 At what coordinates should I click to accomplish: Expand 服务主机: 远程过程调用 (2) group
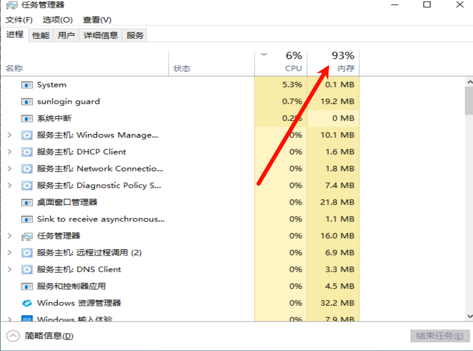tap(10, 252)
